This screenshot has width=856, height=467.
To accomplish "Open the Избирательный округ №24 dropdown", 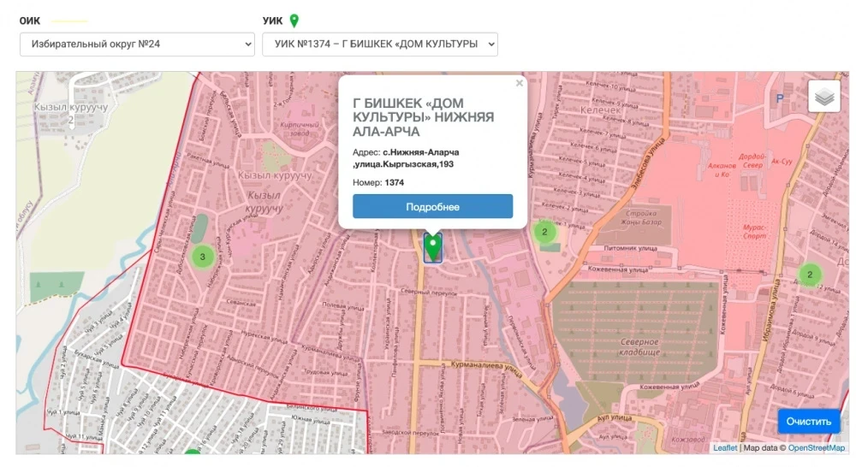I will [x=137, y=44].
